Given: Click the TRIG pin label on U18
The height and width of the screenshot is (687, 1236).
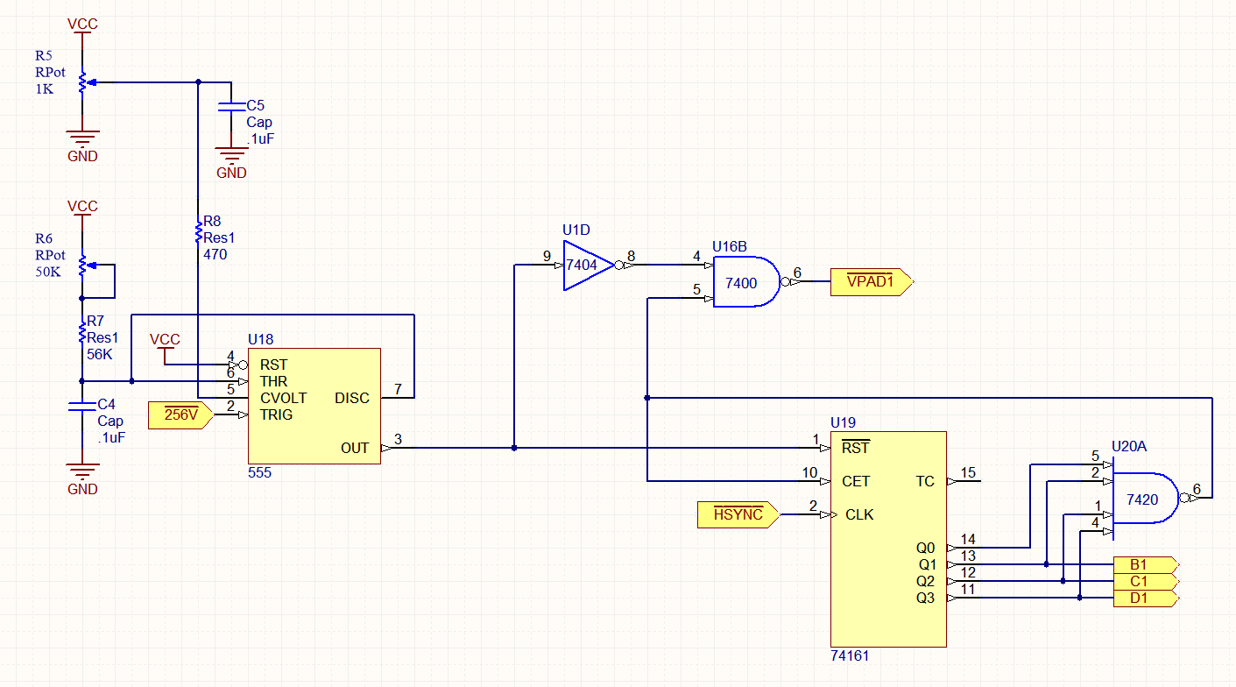Looking at the screenshot, I should point(276,414).
